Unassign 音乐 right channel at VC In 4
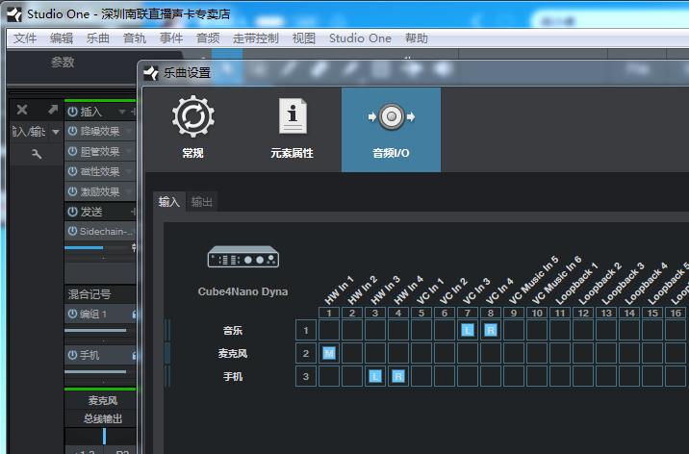This screenshot has height=454, width=689. click(x=491, y=330)
